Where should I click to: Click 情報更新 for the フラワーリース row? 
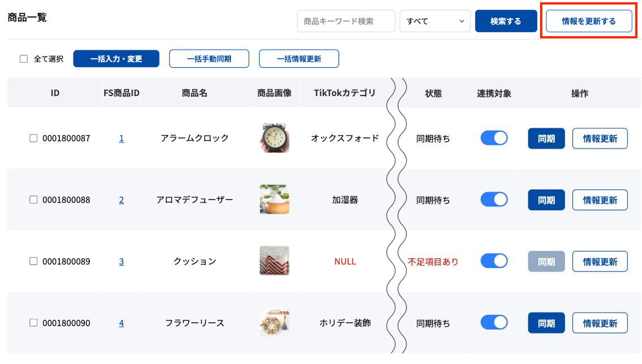point(600,323)
